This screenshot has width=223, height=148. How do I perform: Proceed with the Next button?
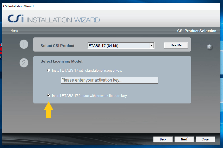click(x=184, y=139)
